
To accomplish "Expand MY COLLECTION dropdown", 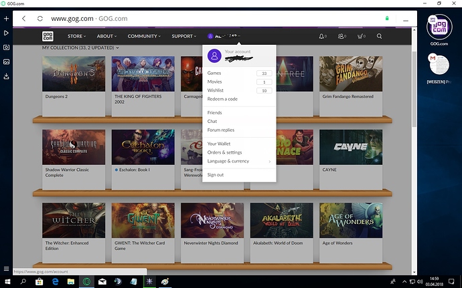I will point(80,47).
